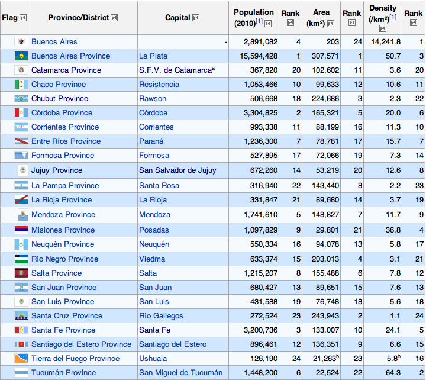
Task: Follow the San Miguel de Tucumán link
Action: tap(181, 373)
